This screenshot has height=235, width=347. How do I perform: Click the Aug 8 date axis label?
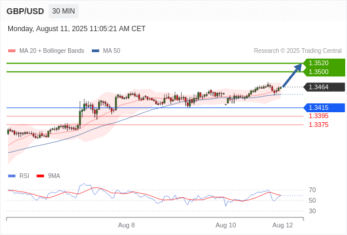click(x=126, y=225)
